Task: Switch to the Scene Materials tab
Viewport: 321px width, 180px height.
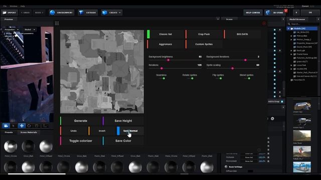Action: click(29, 132)
